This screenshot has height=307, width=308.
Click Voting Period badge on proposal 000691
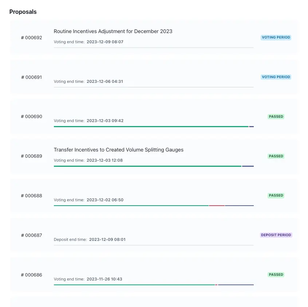pyautogui.click(x=276, y=77)
